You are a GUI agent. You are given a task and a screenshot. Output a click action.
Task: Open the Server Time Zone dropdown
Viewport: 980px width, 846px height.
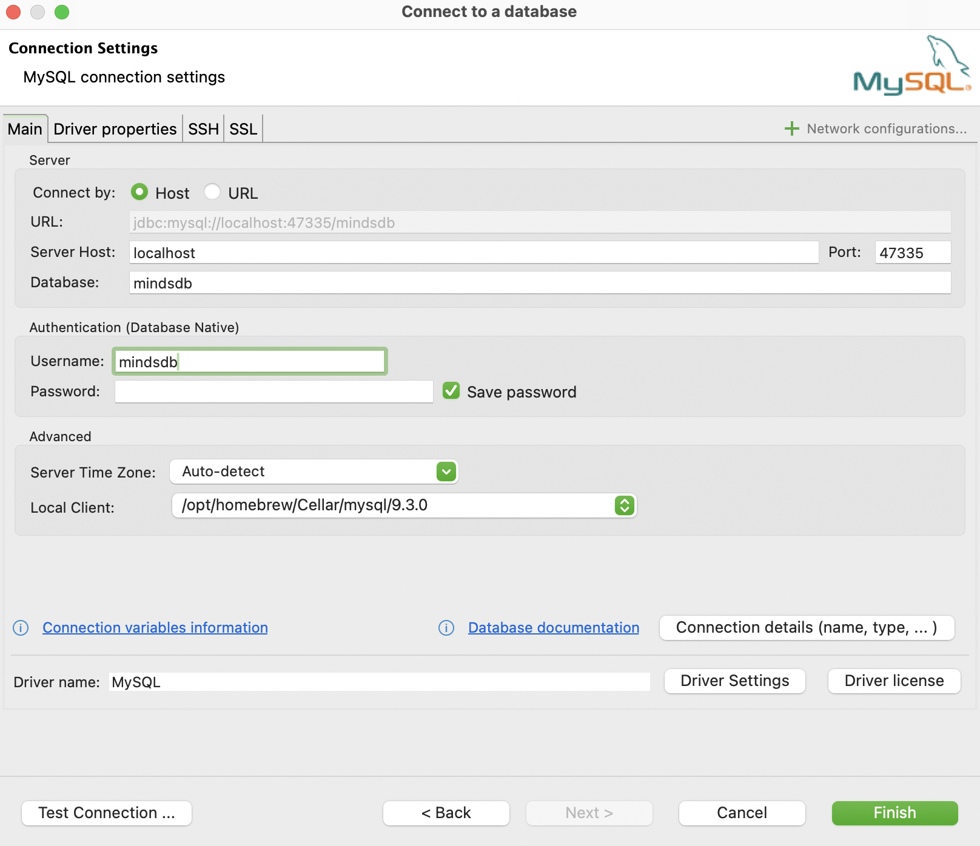pos(314,471)
